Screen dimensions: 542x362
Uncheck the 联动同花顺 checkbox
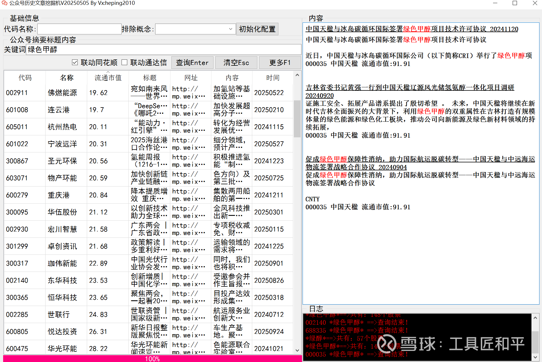pyautogui.click(x=75, y=62)
